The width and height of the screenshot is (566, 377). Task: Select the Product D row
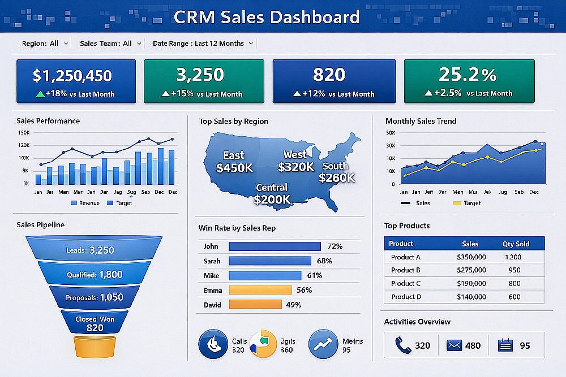464,297
